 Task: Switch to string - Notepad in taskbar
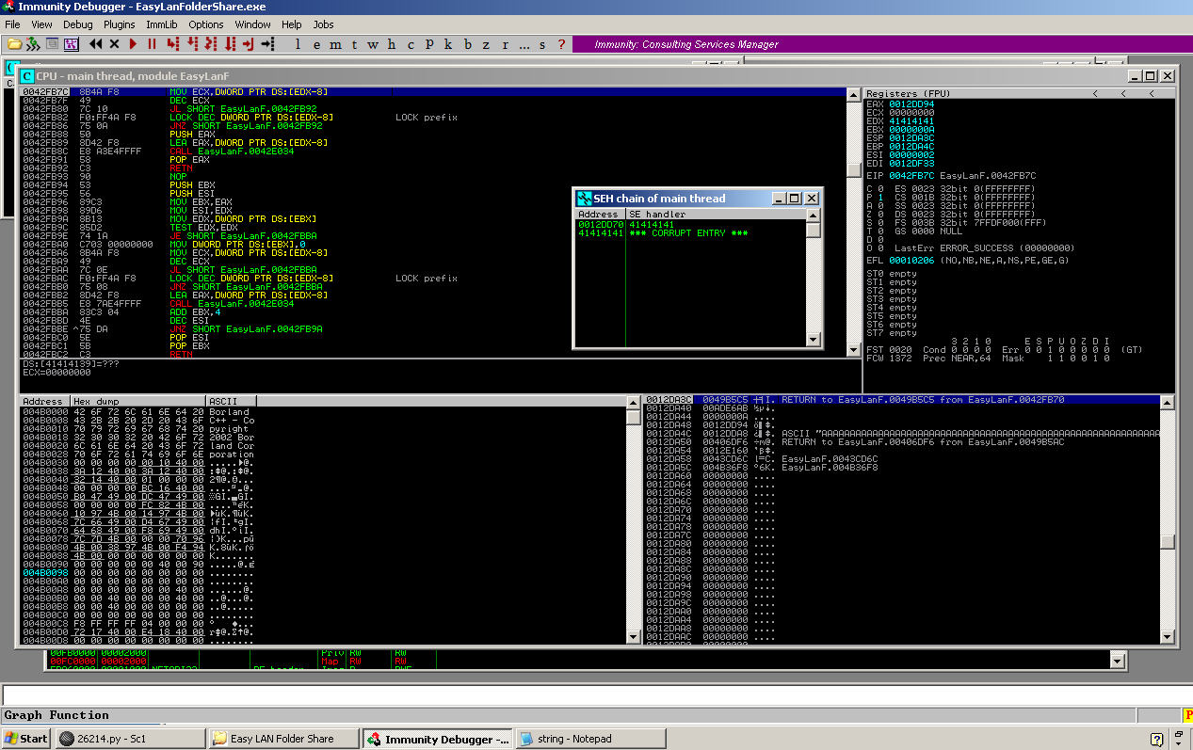click(590, 739)
